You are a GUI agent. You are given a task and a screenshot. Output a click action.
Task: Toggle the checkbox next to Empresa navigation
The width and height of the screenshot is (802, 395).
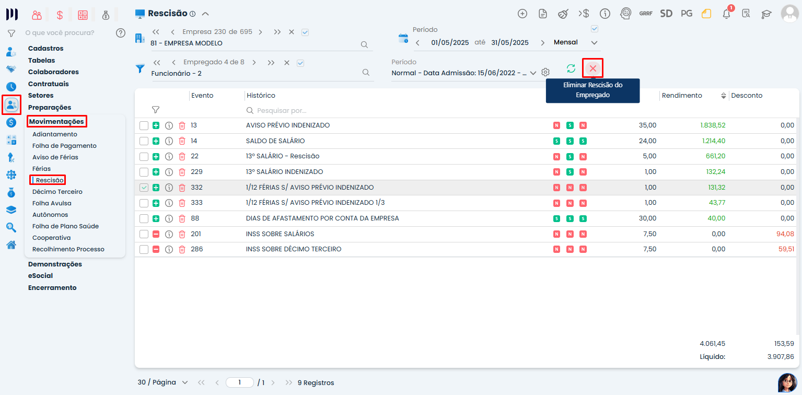point(305,32)
